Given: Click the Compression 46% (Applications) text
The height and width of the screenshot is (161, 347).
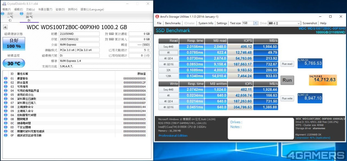Looking at the screenshot, I should tap(313, 138).
